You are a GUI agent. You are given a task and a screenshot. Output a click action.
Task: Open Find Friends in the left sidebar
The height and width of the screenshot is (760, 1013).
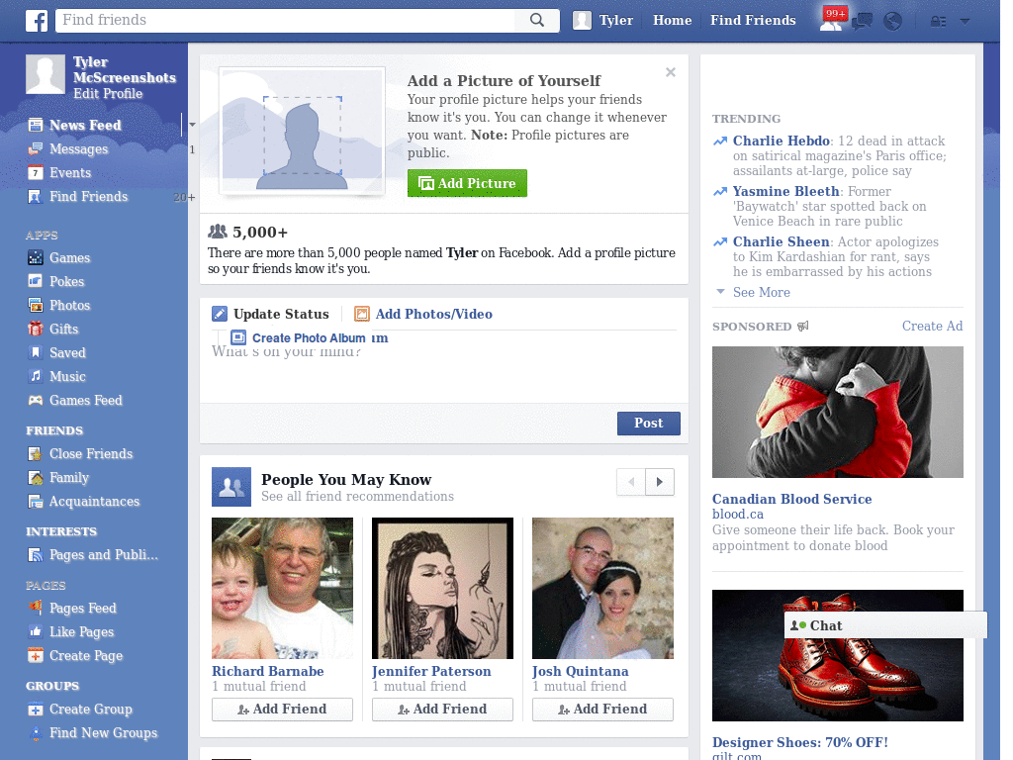click(x=88, y=197)
